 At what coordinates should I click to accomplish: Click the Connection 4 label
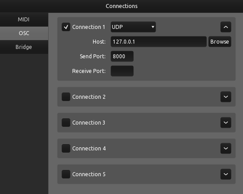pos(89,148)
